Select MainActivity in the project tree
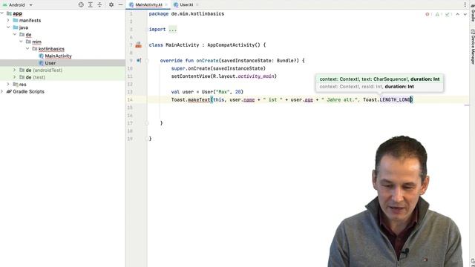The height and width of the screenshot is (267, 475). (58, 56)
